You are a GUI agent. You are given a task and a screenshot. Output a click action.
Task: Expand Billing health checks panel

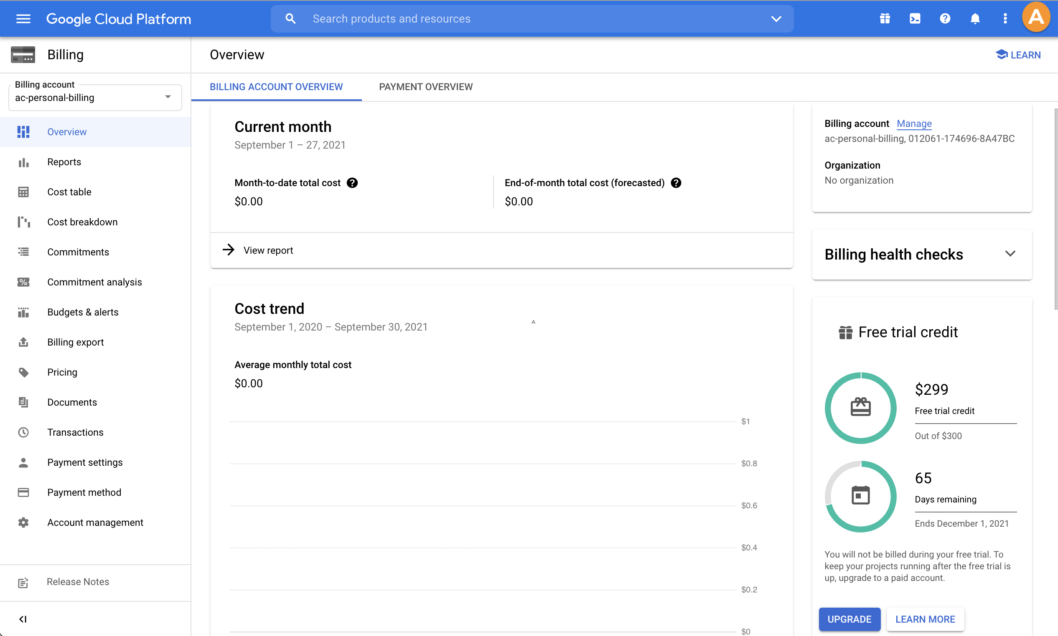tap(1010, 254)
